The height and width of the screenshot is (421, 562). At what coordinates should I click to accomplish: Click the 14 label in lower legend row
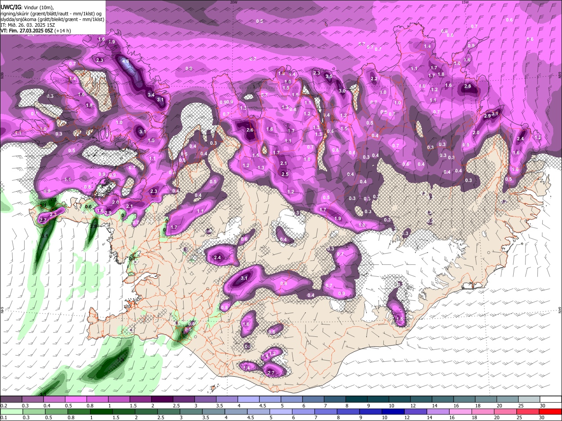(429, 418)
